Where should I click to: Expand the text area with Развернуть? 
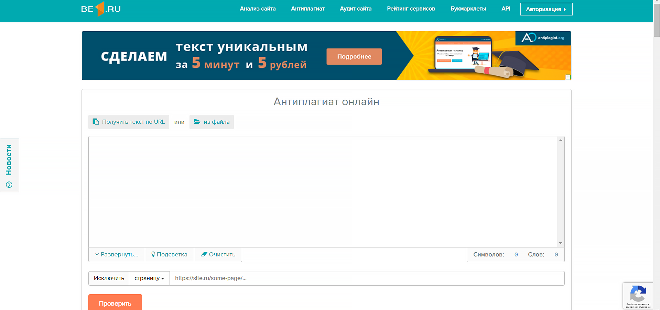[117, 255]
